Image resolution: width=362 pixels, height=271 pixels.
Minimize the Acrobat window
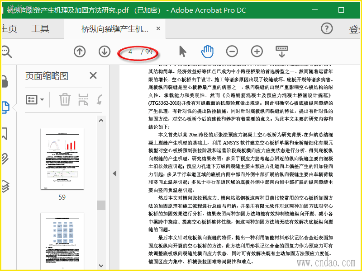tap(315, 10)
